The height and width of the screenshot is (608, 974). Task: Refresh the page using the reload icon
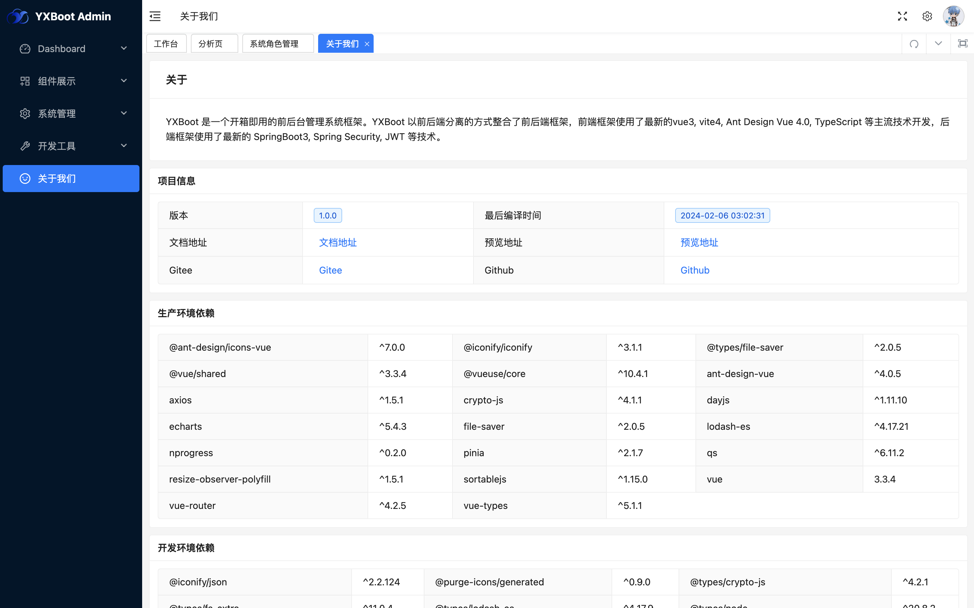914,43
